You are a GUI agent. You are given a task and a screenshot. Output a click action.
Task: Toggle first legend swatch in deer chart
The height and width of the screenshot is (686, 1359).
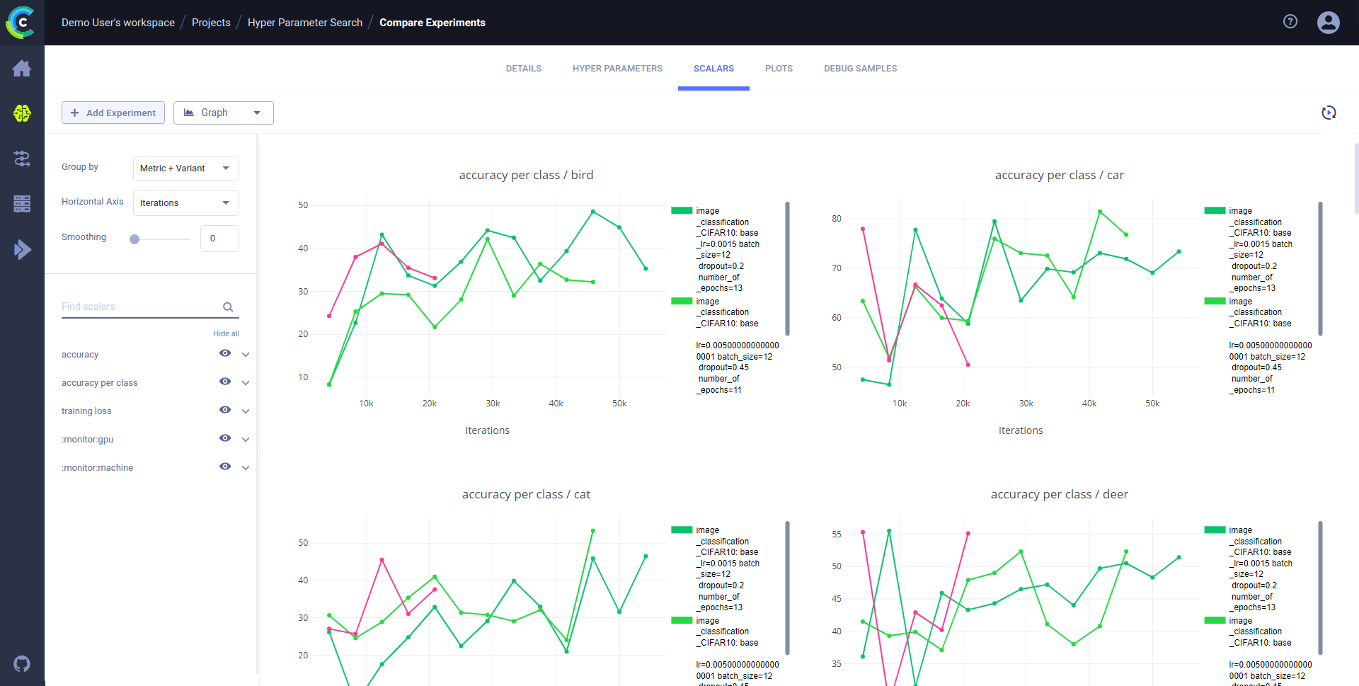click(x=1215, y=530)
